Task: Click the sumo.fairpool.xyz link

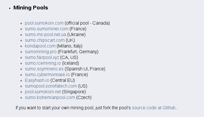Action: click(42, 57)
